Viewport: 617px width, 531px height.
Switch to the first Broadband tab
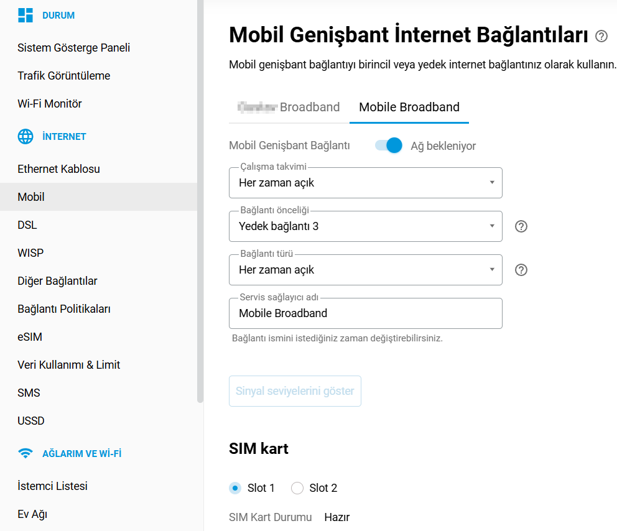tap(289, 107)
